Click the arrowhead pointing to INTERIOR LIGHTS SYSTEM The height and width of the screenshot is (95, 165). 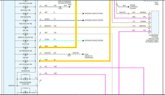[83, 13]
